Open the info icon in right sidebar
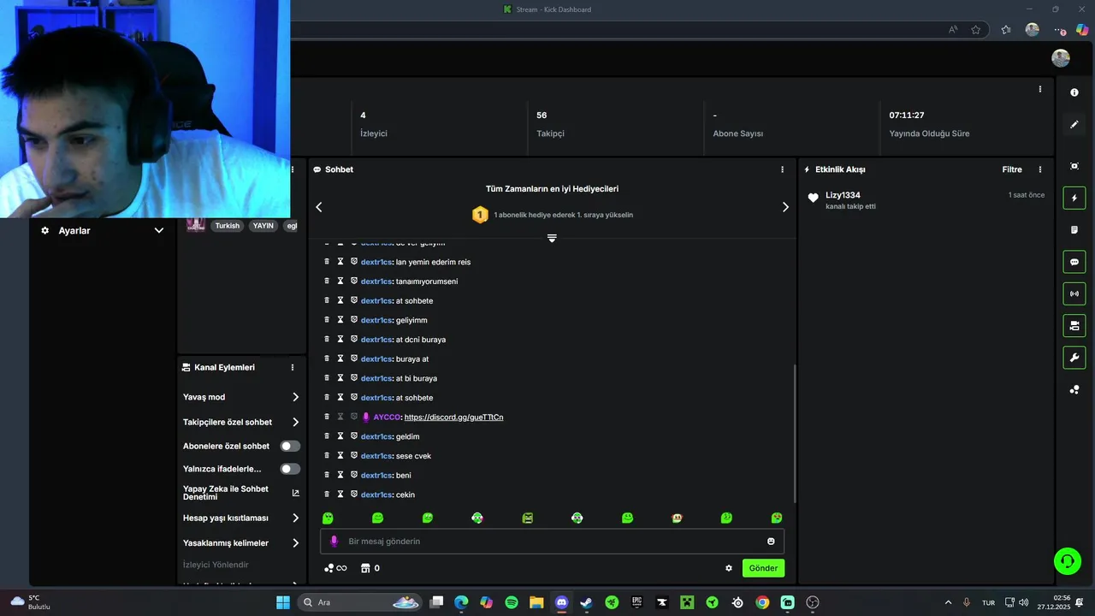This screenshot has height=616, width=1095. (1074, 92)
